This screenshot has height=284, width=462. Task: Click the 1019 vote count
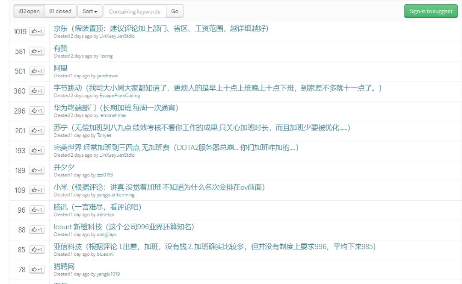[20, 32]
